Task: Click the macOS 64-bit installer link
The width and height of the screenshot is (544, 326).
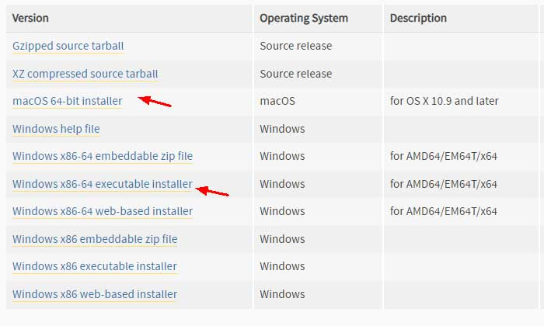Action: [x=68, y=102]
